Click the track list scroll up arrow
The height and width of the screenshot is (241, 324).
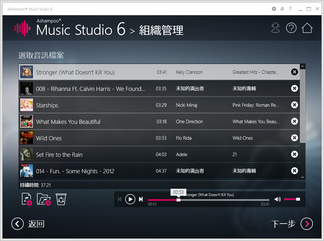tap(302, 67)
